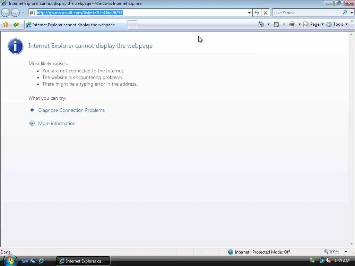Click the 'Most likely causes:' text

[48, 64]
